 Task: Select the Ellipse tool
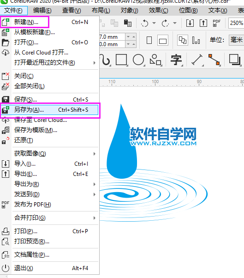(x=139, y=60)
